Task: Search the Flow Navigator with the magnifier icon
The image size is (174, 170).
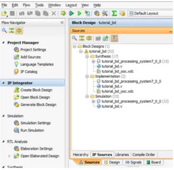Action: tap(4, 30)
